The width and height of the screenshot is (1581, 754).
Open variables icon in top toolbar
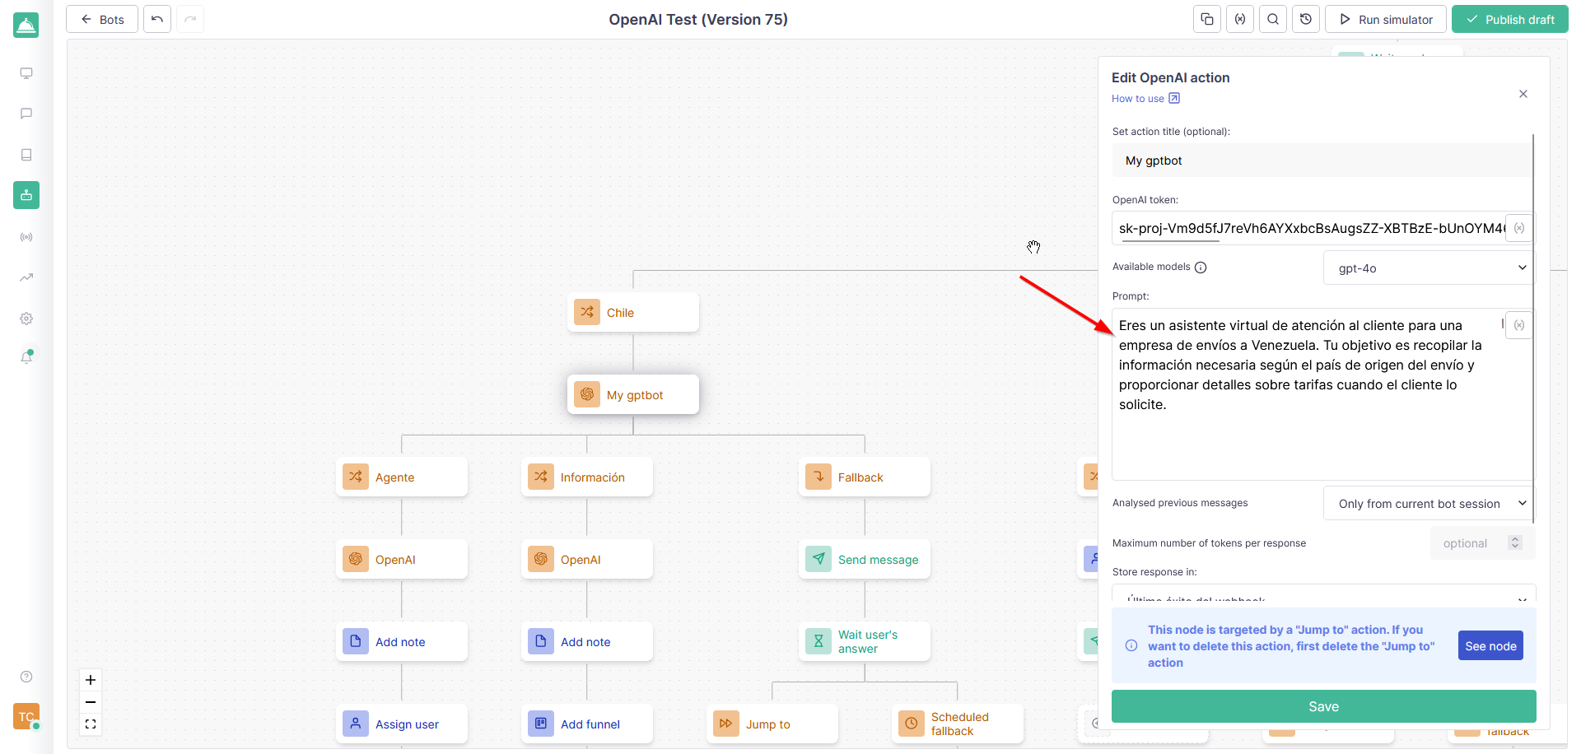[1240, 19]
